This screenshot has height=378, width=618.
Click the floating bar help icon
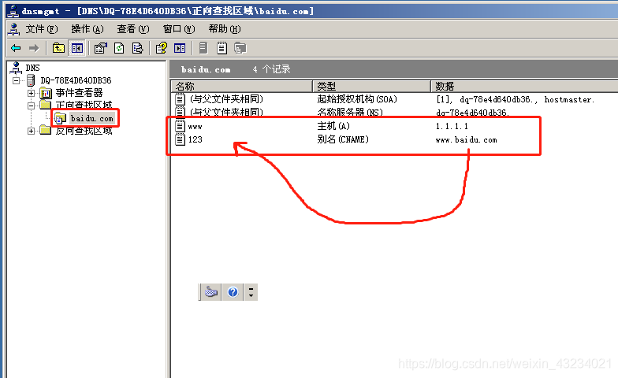tap(233, 292)
